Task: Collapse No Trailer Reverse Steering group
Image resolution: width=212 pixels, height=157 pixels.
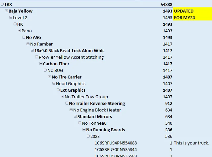Action: 67,103
